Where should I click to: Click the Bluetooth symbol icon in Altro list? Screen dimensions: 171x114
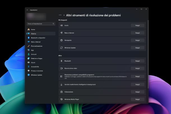point(61,61)
